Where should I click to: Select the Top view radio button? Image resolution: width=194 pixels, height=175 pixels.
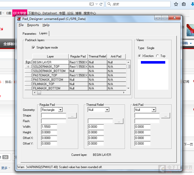[157, 56]
